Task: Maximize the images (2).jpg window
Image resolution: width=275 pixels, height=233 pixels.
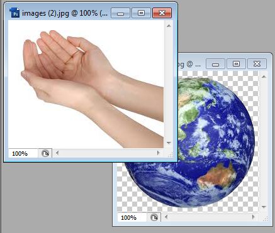Action: [x=141, y=13]
